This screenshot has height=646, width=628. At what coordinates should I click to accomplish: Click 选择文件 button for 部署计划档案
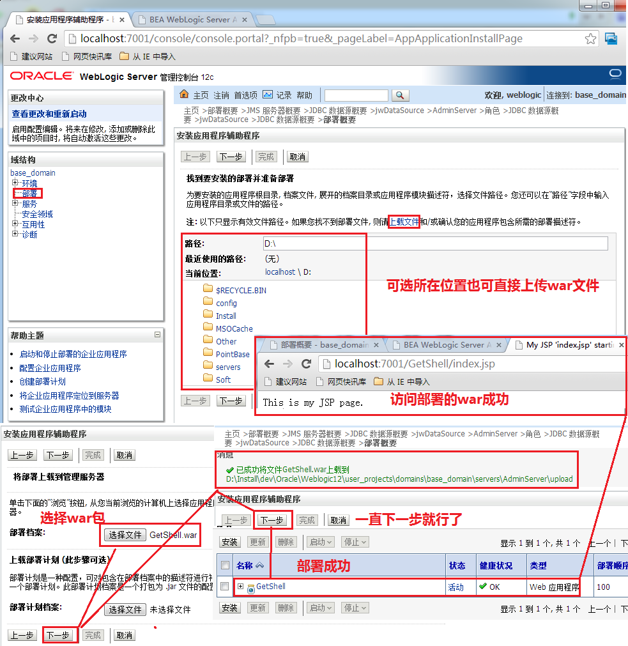point(125,610)
